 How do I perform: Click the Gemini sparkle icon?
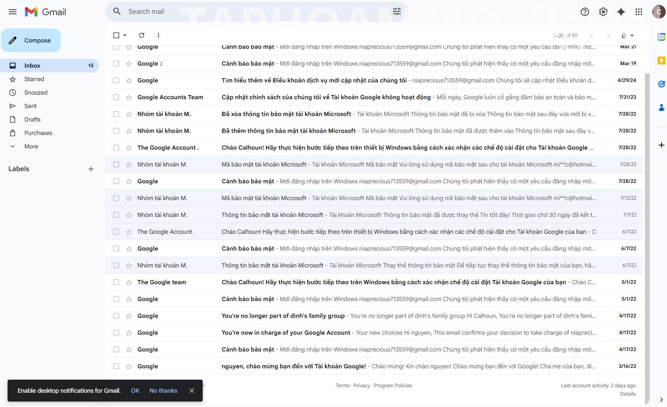(621, 12)
